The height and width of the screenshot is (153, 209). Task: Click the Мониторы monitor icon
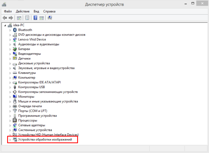coord(15,97)
